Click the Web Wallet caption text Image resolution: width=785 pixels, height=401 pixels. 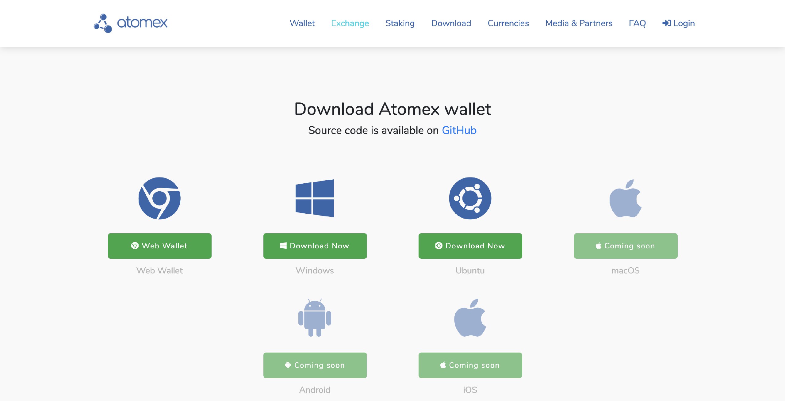click(x=159, y=270)
